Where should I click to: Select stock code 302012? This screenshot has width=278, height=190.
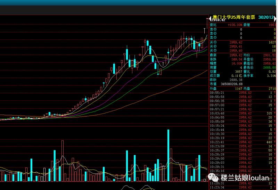(x=266, y=17)
